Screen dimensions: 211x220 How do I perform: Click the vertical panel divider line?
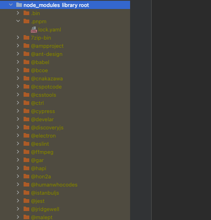tap(151, 110)
